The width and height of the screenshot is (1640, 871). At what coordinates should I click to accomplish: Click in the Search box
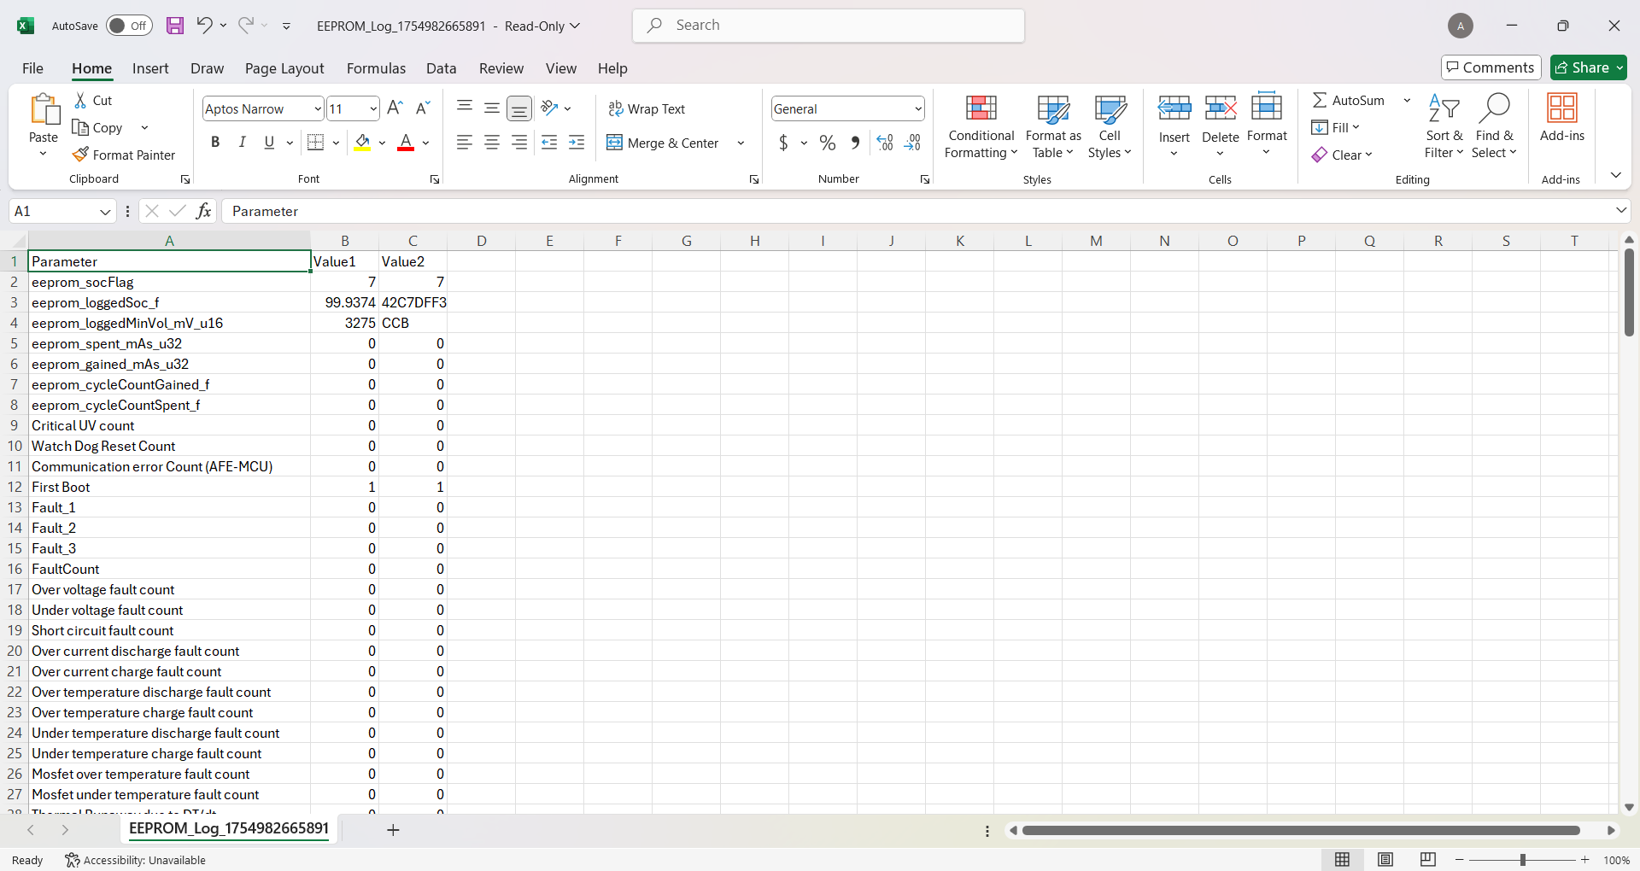pos(829,26)
